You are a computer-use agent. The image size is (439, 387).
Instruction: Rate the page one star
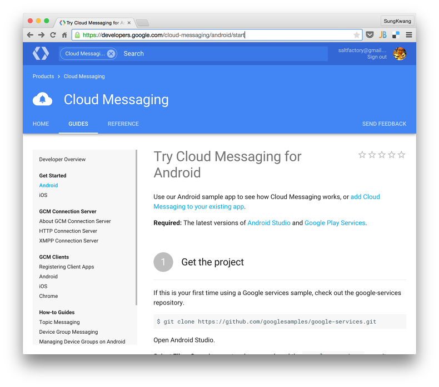(x=362, y=155)
